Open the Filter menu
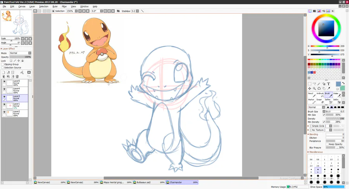Viewport: 349px width, 189px height. (x=64, y=7)
